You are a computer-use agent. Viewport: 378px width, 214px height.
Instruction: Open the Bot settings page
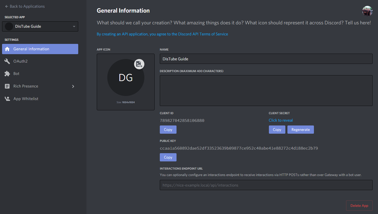point(40,74)
